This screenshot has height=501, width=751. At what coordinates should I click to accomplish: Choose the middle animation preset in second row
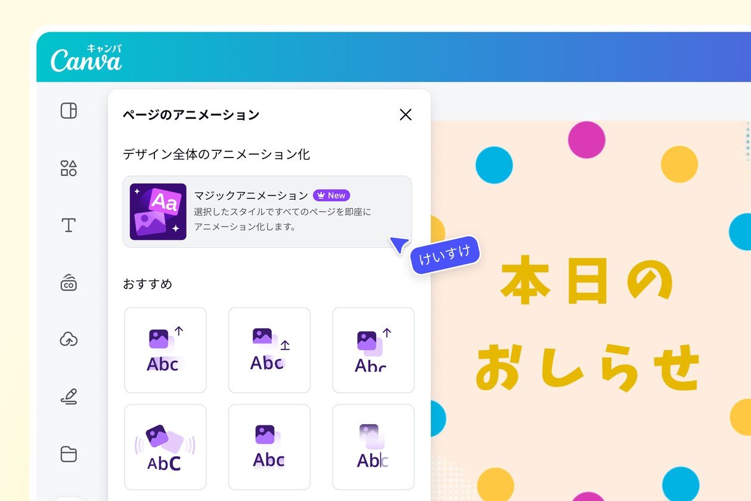269,447
